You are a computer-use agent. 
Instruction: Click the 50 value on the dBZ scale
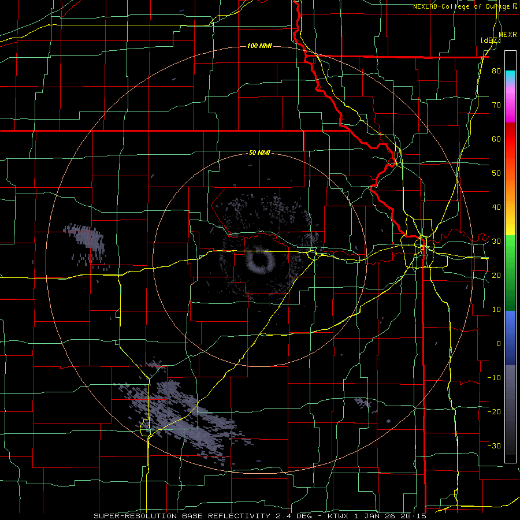tap(496, 173)
